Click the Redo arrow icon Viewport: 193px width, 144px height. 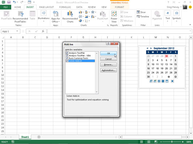(22, 2)
